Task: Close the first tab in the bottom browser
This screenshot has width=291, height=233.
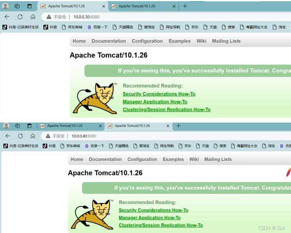Action: 100,126
